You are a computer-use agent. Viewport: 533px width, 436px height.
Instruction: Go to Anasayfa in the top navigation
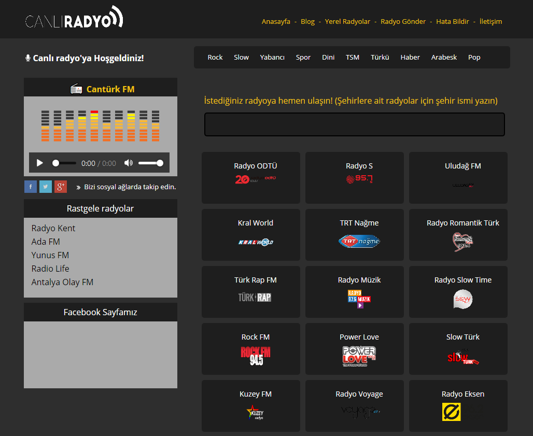pyautogui.click(x=276, y=21)
